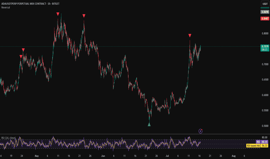Click the yellow RSI-based MA 56.33 label
270x159 pixels.
(257, 146)
